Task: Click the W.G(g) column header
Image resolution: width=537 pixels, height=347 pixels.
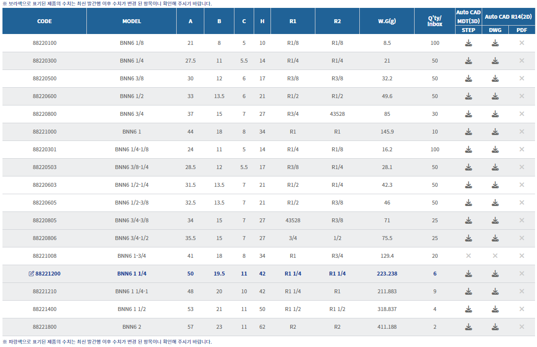Action: 387,21
